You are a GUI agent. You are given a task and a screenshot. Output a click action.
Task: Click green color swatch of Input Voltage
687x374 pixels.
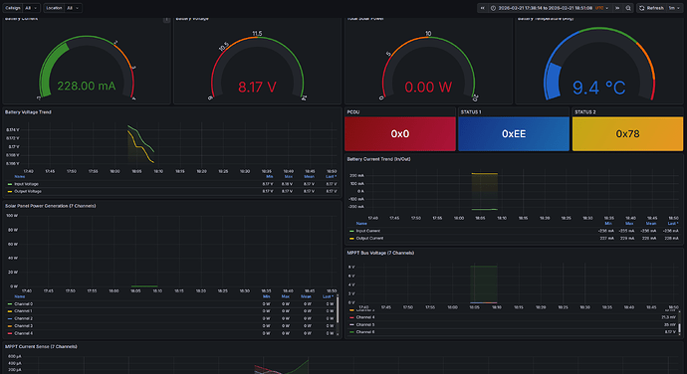pos(10,184)
